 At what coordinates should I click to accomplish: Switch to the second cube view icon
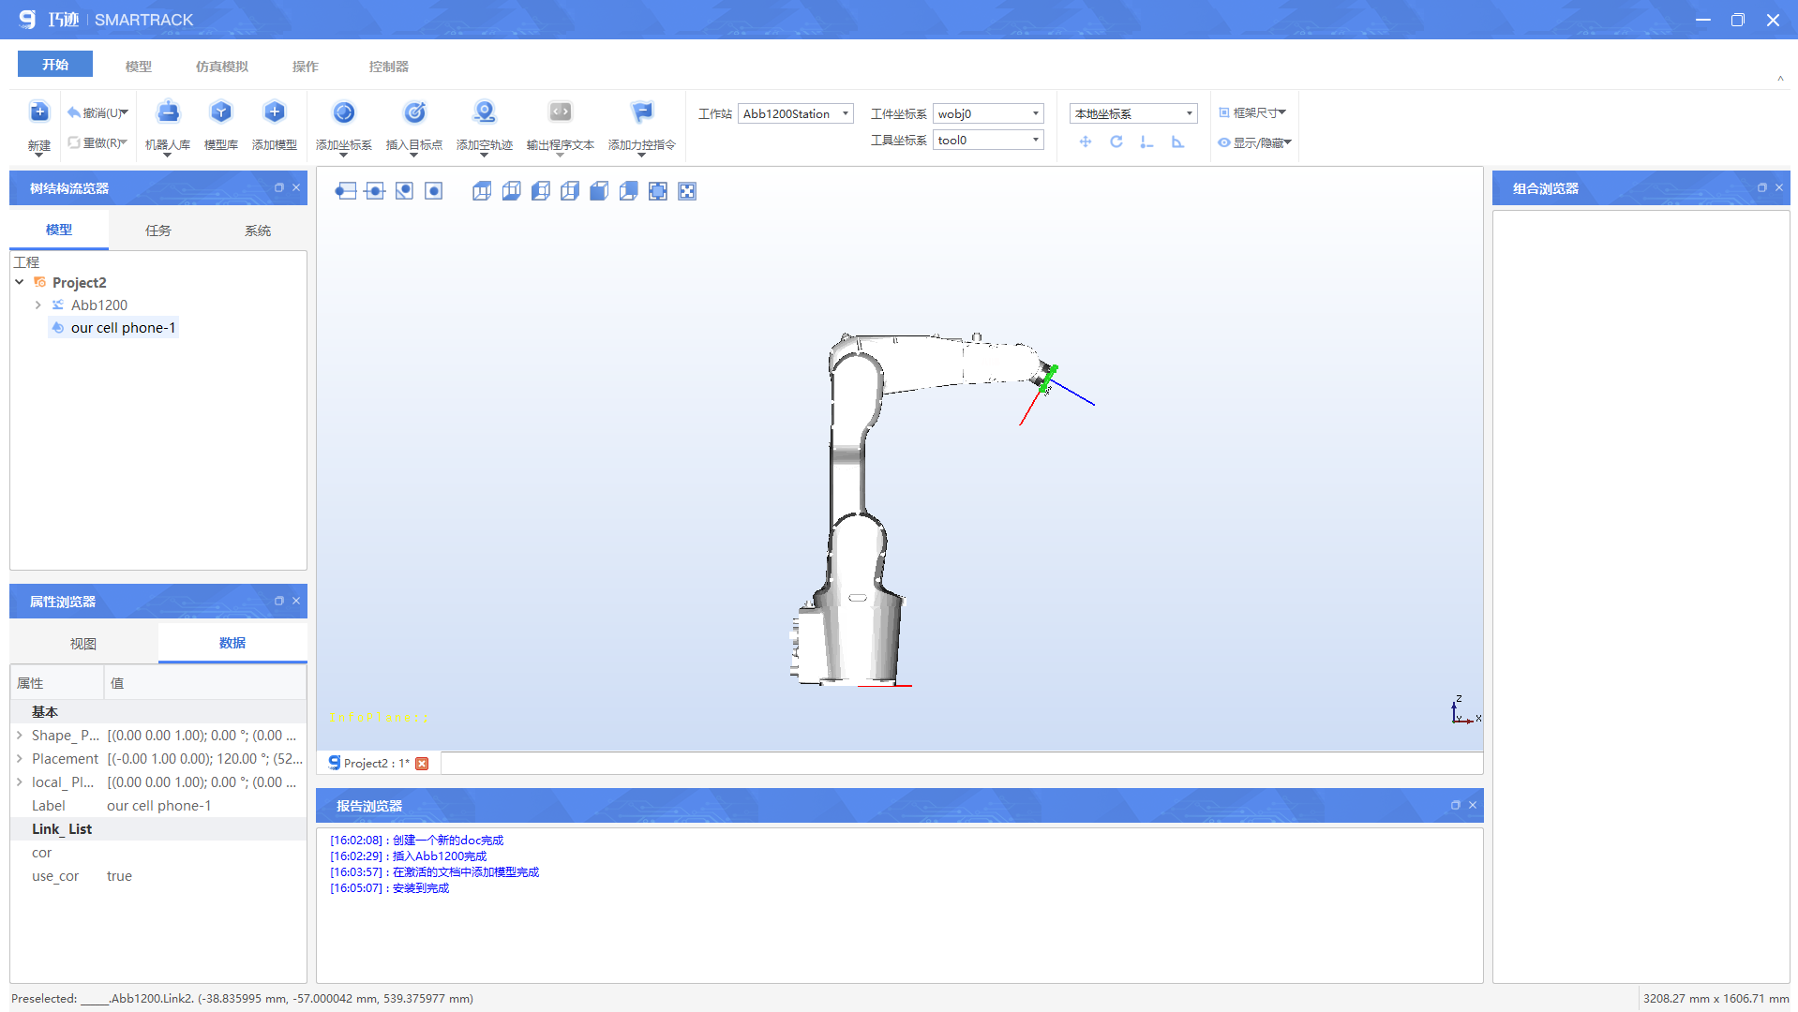click(511, 191)
